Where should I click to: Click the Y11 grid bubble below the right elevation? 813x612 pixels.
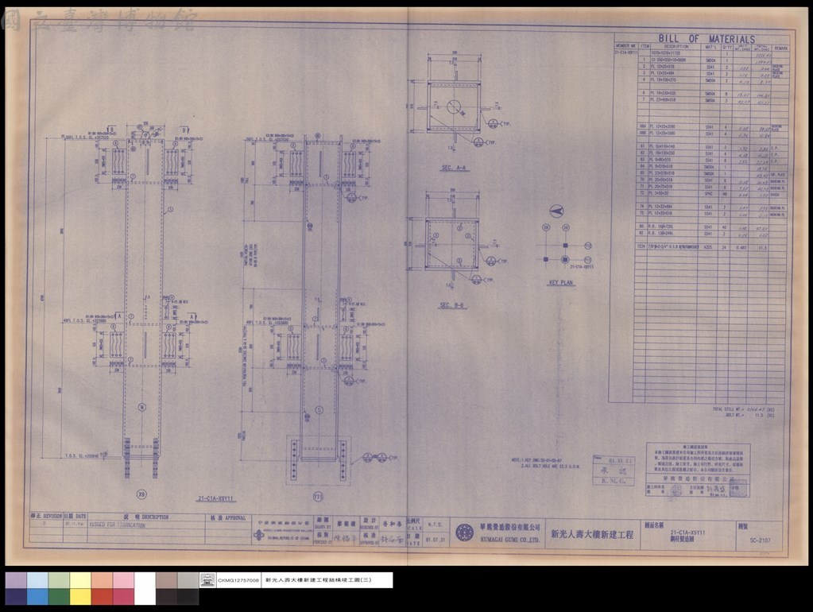[x=319, y=497]
